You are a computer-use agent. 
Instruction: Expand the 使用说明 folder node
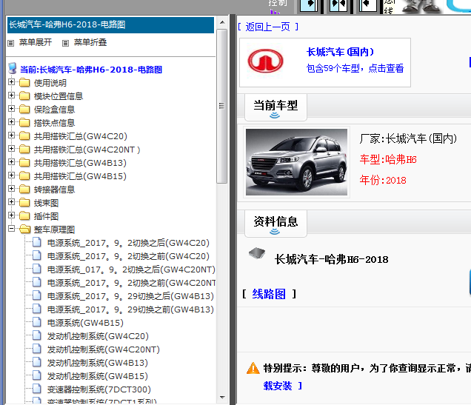click(11, 82)
